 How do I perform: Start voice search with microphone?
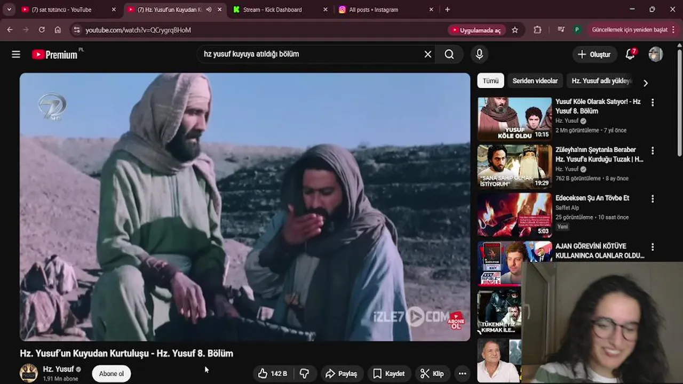pyautogui.click(x=479, y=54)
